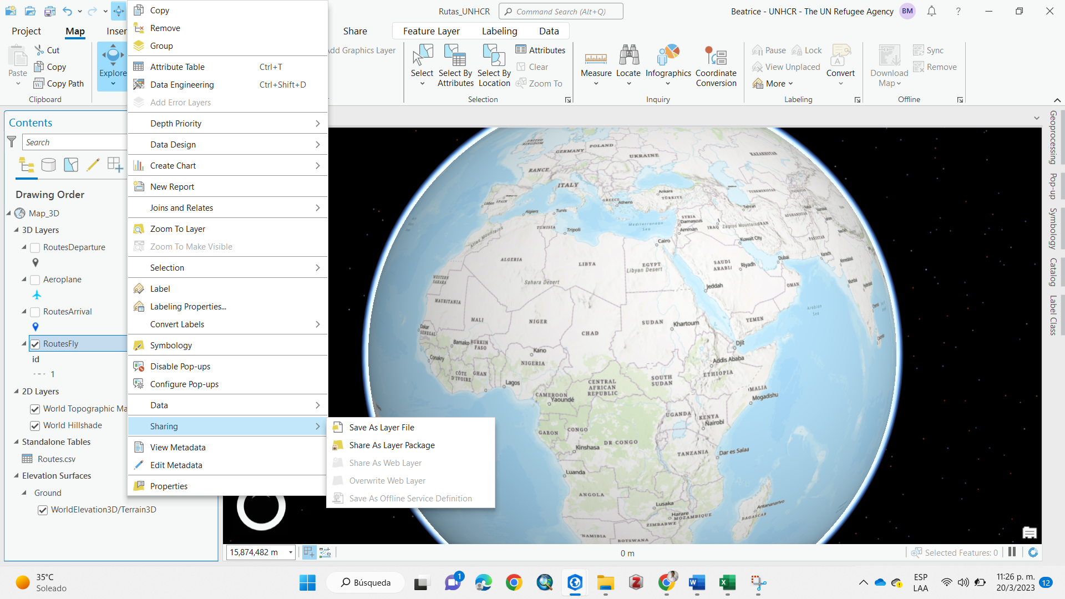This screenshot has width=1065, height=599.
Task: Select By Attributes tool
Action: point(455,66)
